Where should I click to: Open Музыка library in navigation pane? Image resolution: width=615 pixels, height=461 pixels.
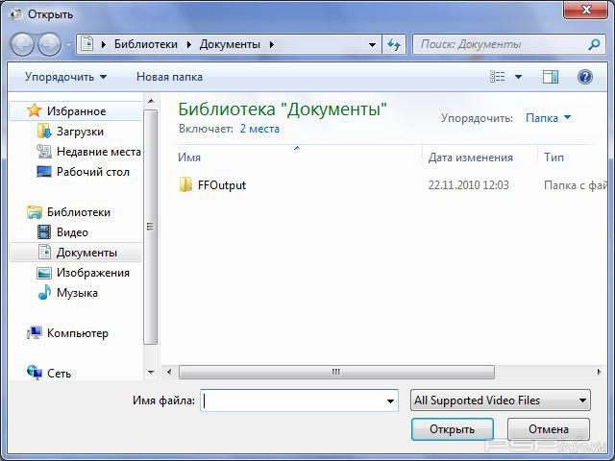tap(77, 293)
